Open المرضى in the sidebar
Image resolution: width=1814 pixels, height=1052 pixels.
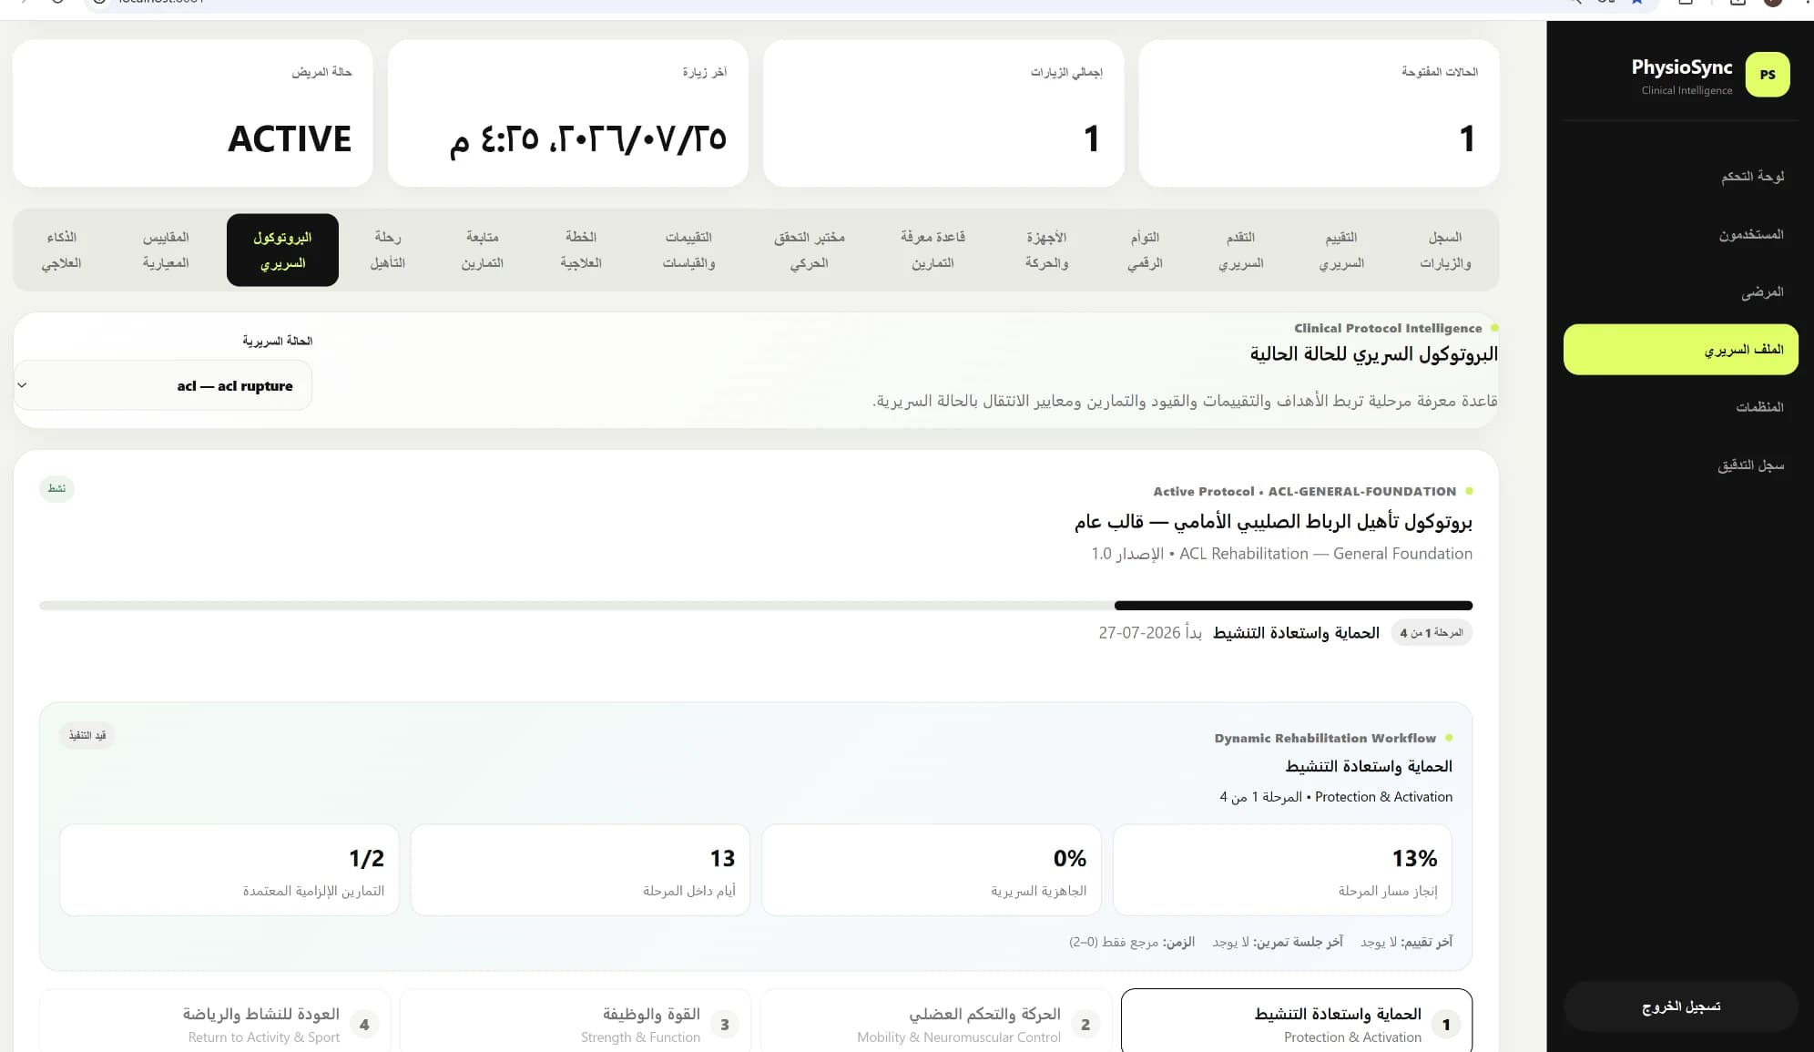[1680, 292]
